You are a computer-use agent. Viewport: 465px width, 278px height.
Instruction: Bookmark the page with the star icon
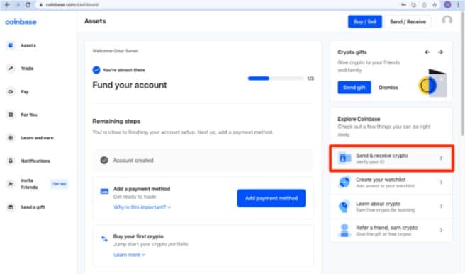(x=435, y=4)
